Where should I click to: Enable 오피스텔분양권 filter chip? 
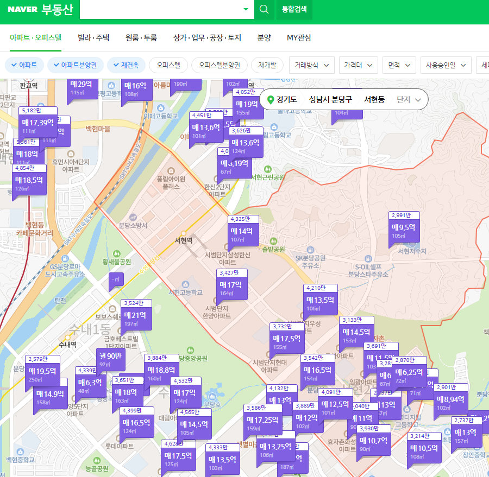coord(220,65)
